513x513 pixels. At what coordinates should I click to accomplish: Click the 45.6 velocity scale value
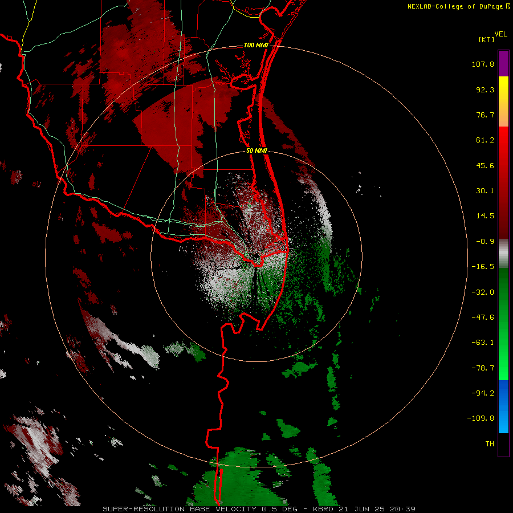pos(485,165)
